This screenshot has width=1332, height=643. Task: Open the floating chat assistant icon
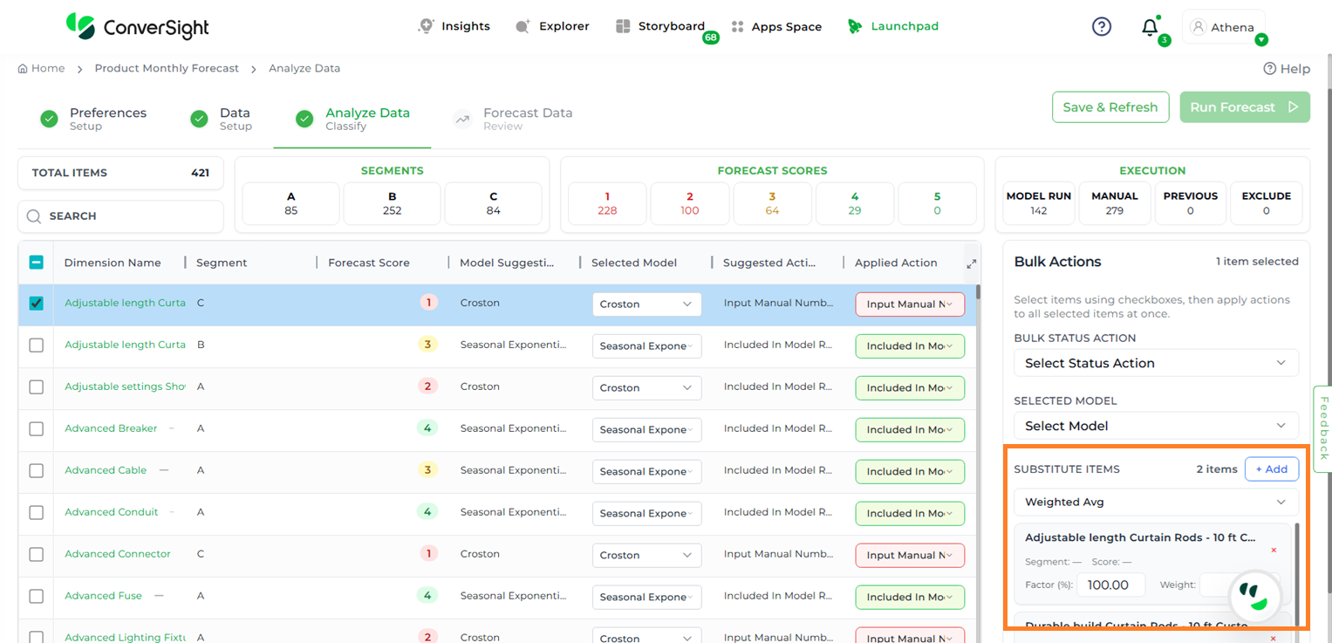pyautogui.click(x=1254, y=596)
